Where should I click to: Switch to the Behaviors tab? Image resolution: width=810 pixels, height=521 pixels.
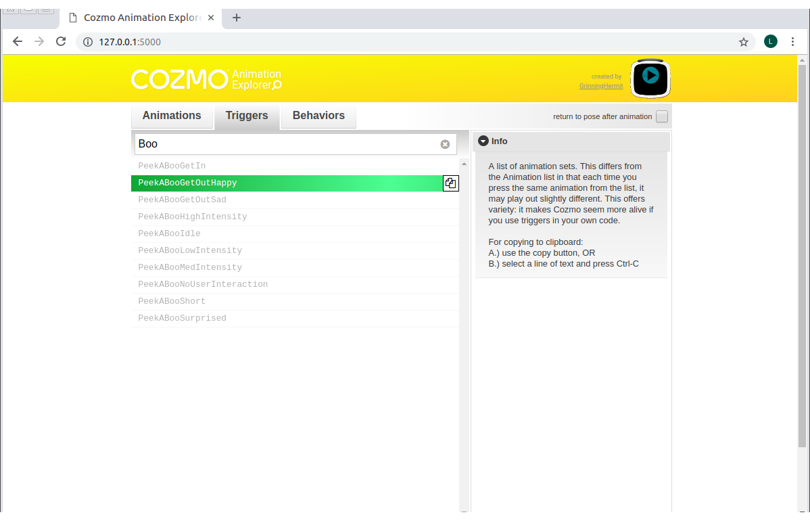point(318,116)
